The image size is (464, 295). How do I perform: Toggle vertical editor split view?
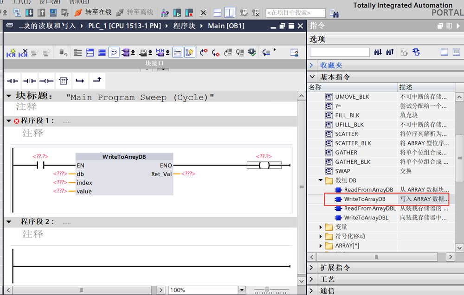pyautogui.click(x=230, y=13)
